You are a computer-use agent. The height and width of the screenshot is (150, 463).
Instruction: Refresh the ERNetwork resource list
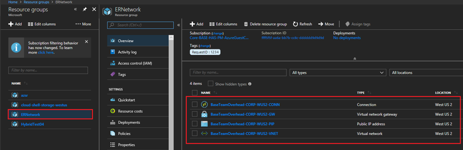302,24
